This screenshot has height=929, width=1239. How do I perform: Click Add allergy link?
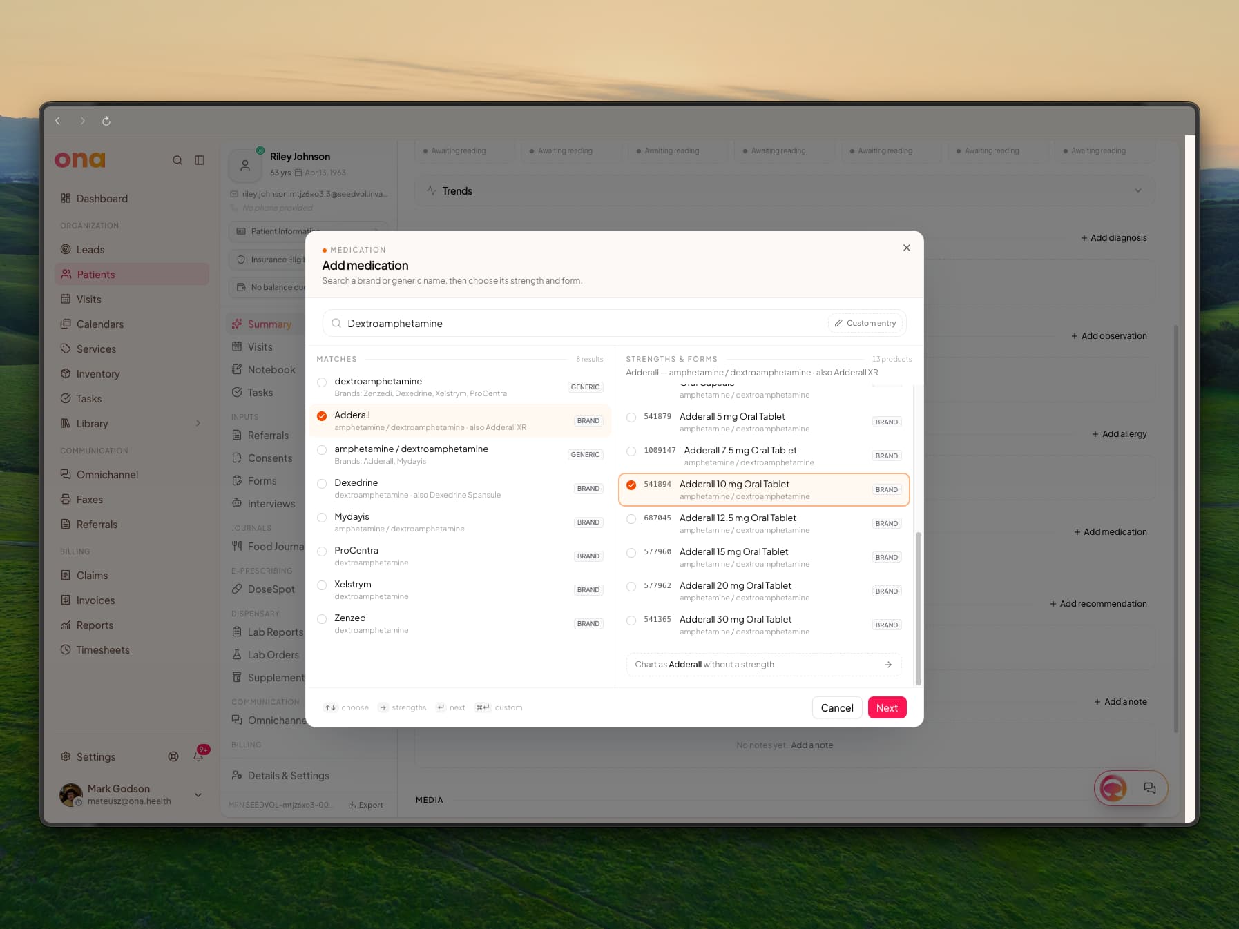point(1120,434)
